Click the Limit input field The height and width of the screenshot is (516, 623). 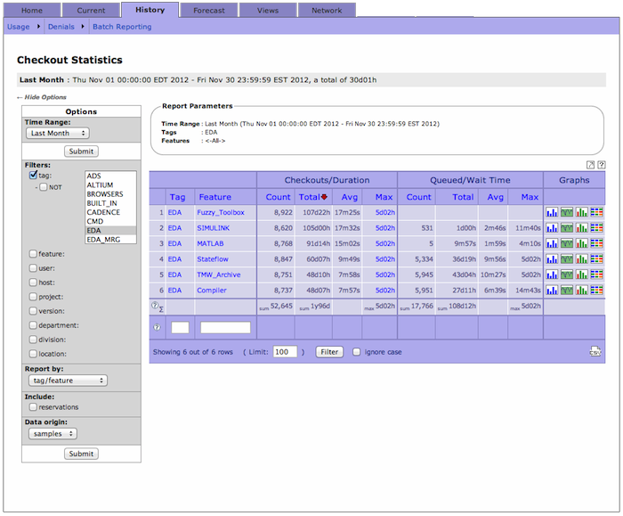pyautogui.click(x=285, y=352)
